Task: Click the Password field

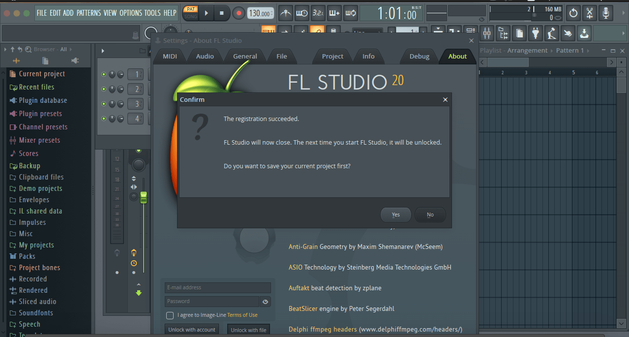Action: coord(212,302)
